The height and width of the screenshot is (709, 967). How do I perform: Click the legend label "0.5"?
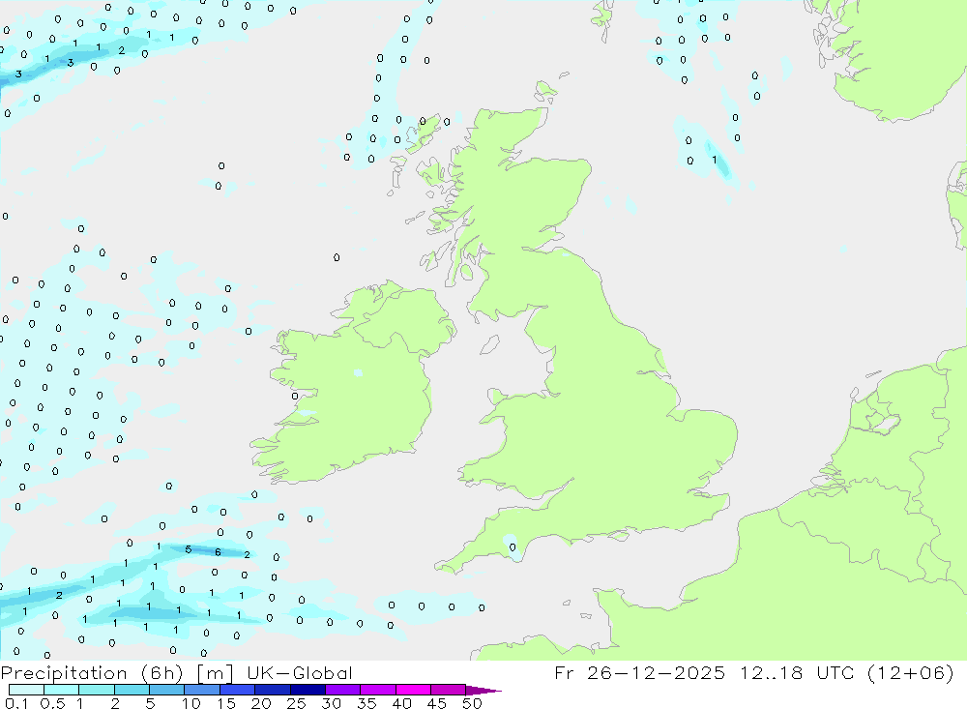[x=52, y=703]
